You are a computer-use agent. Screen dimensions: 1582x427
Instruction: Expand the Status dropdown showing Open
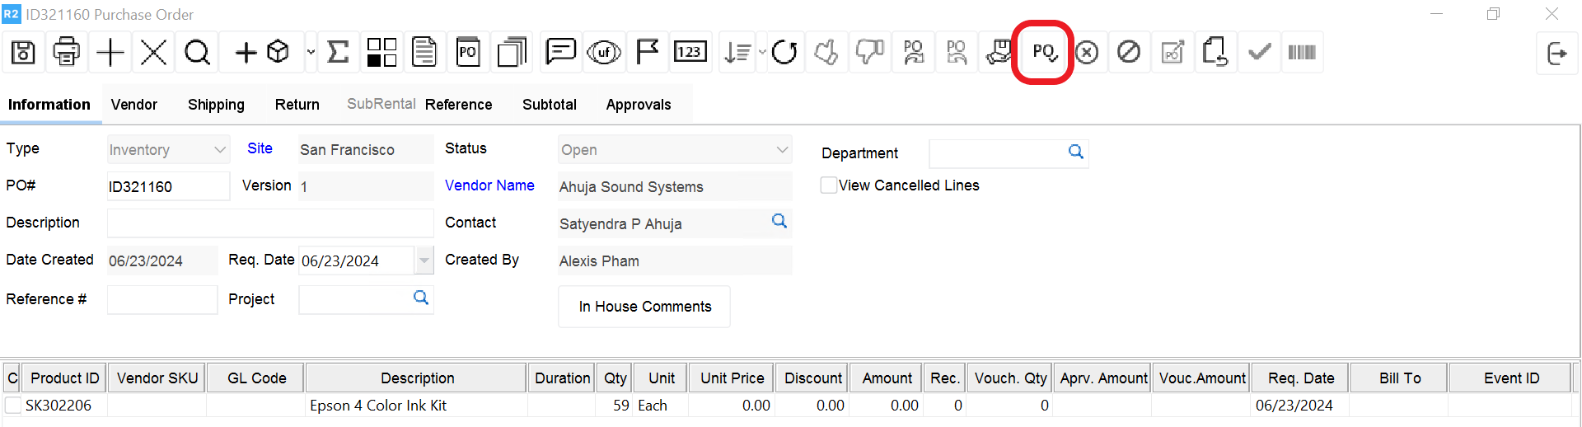tap(781, 150)
